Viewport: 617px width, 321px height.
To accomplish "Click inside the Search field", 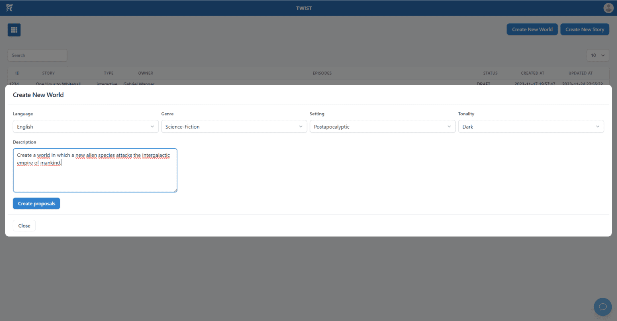I will point(37,55).
